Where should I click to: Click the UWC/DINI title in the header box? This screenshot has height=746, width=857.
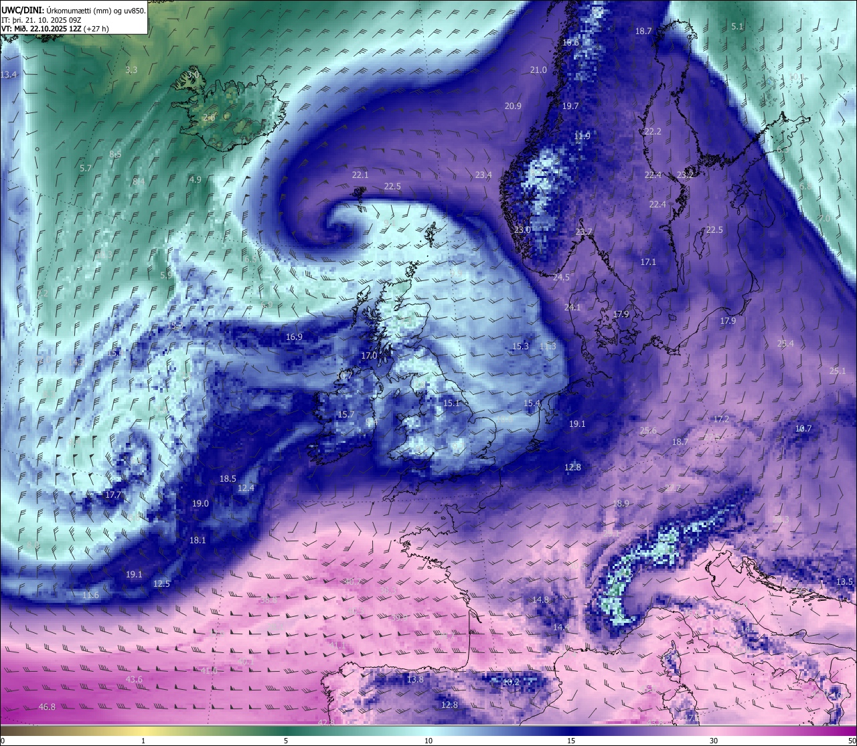21,10
